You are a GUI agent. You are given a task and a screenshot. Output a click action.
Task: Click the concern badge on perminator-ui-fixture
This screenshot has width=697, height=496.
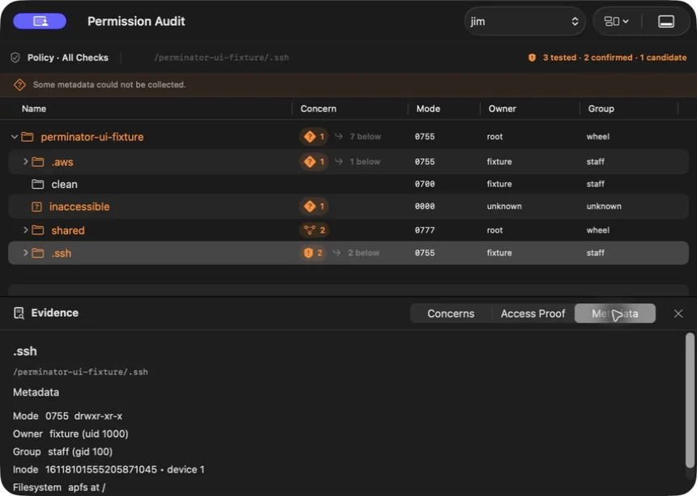coord(314,136)
